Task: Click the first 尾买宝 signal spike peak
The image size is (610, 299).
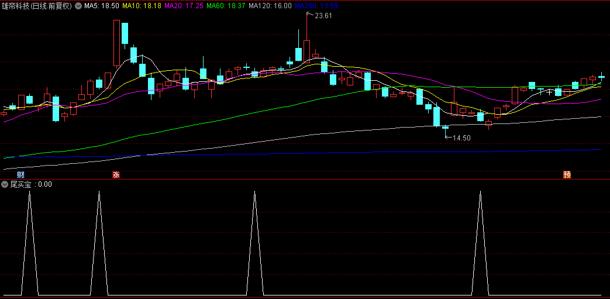Action: point(29,192)
